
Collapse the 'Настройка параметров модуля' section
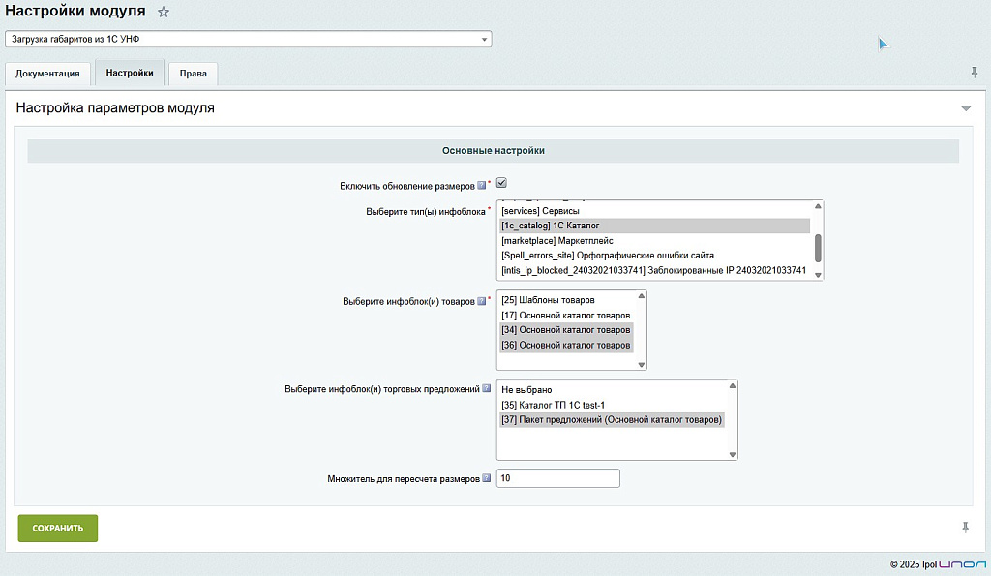[965, 108]
